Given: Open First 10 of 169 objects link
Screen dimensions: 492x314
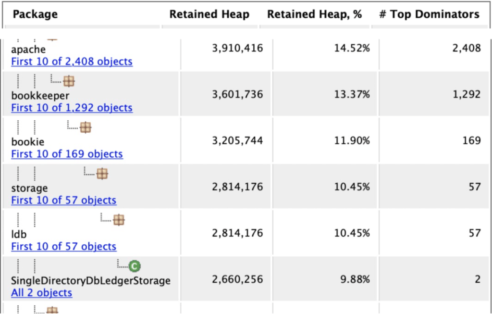Looking at the screenshot, I should [67, 153].
